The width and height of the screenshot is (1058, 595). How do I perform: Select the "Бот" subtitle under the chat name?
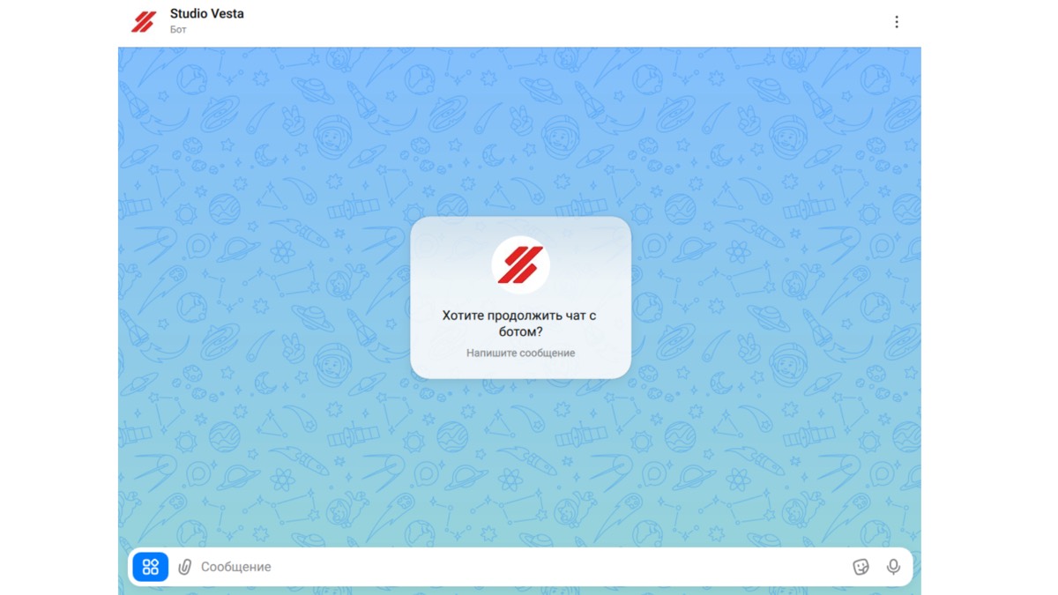178,29
